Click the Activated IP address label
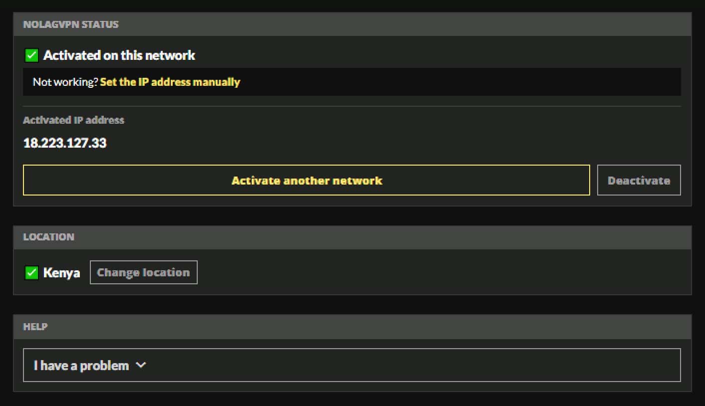This screenshot has height=406, width=705. (x=73, y=120)
